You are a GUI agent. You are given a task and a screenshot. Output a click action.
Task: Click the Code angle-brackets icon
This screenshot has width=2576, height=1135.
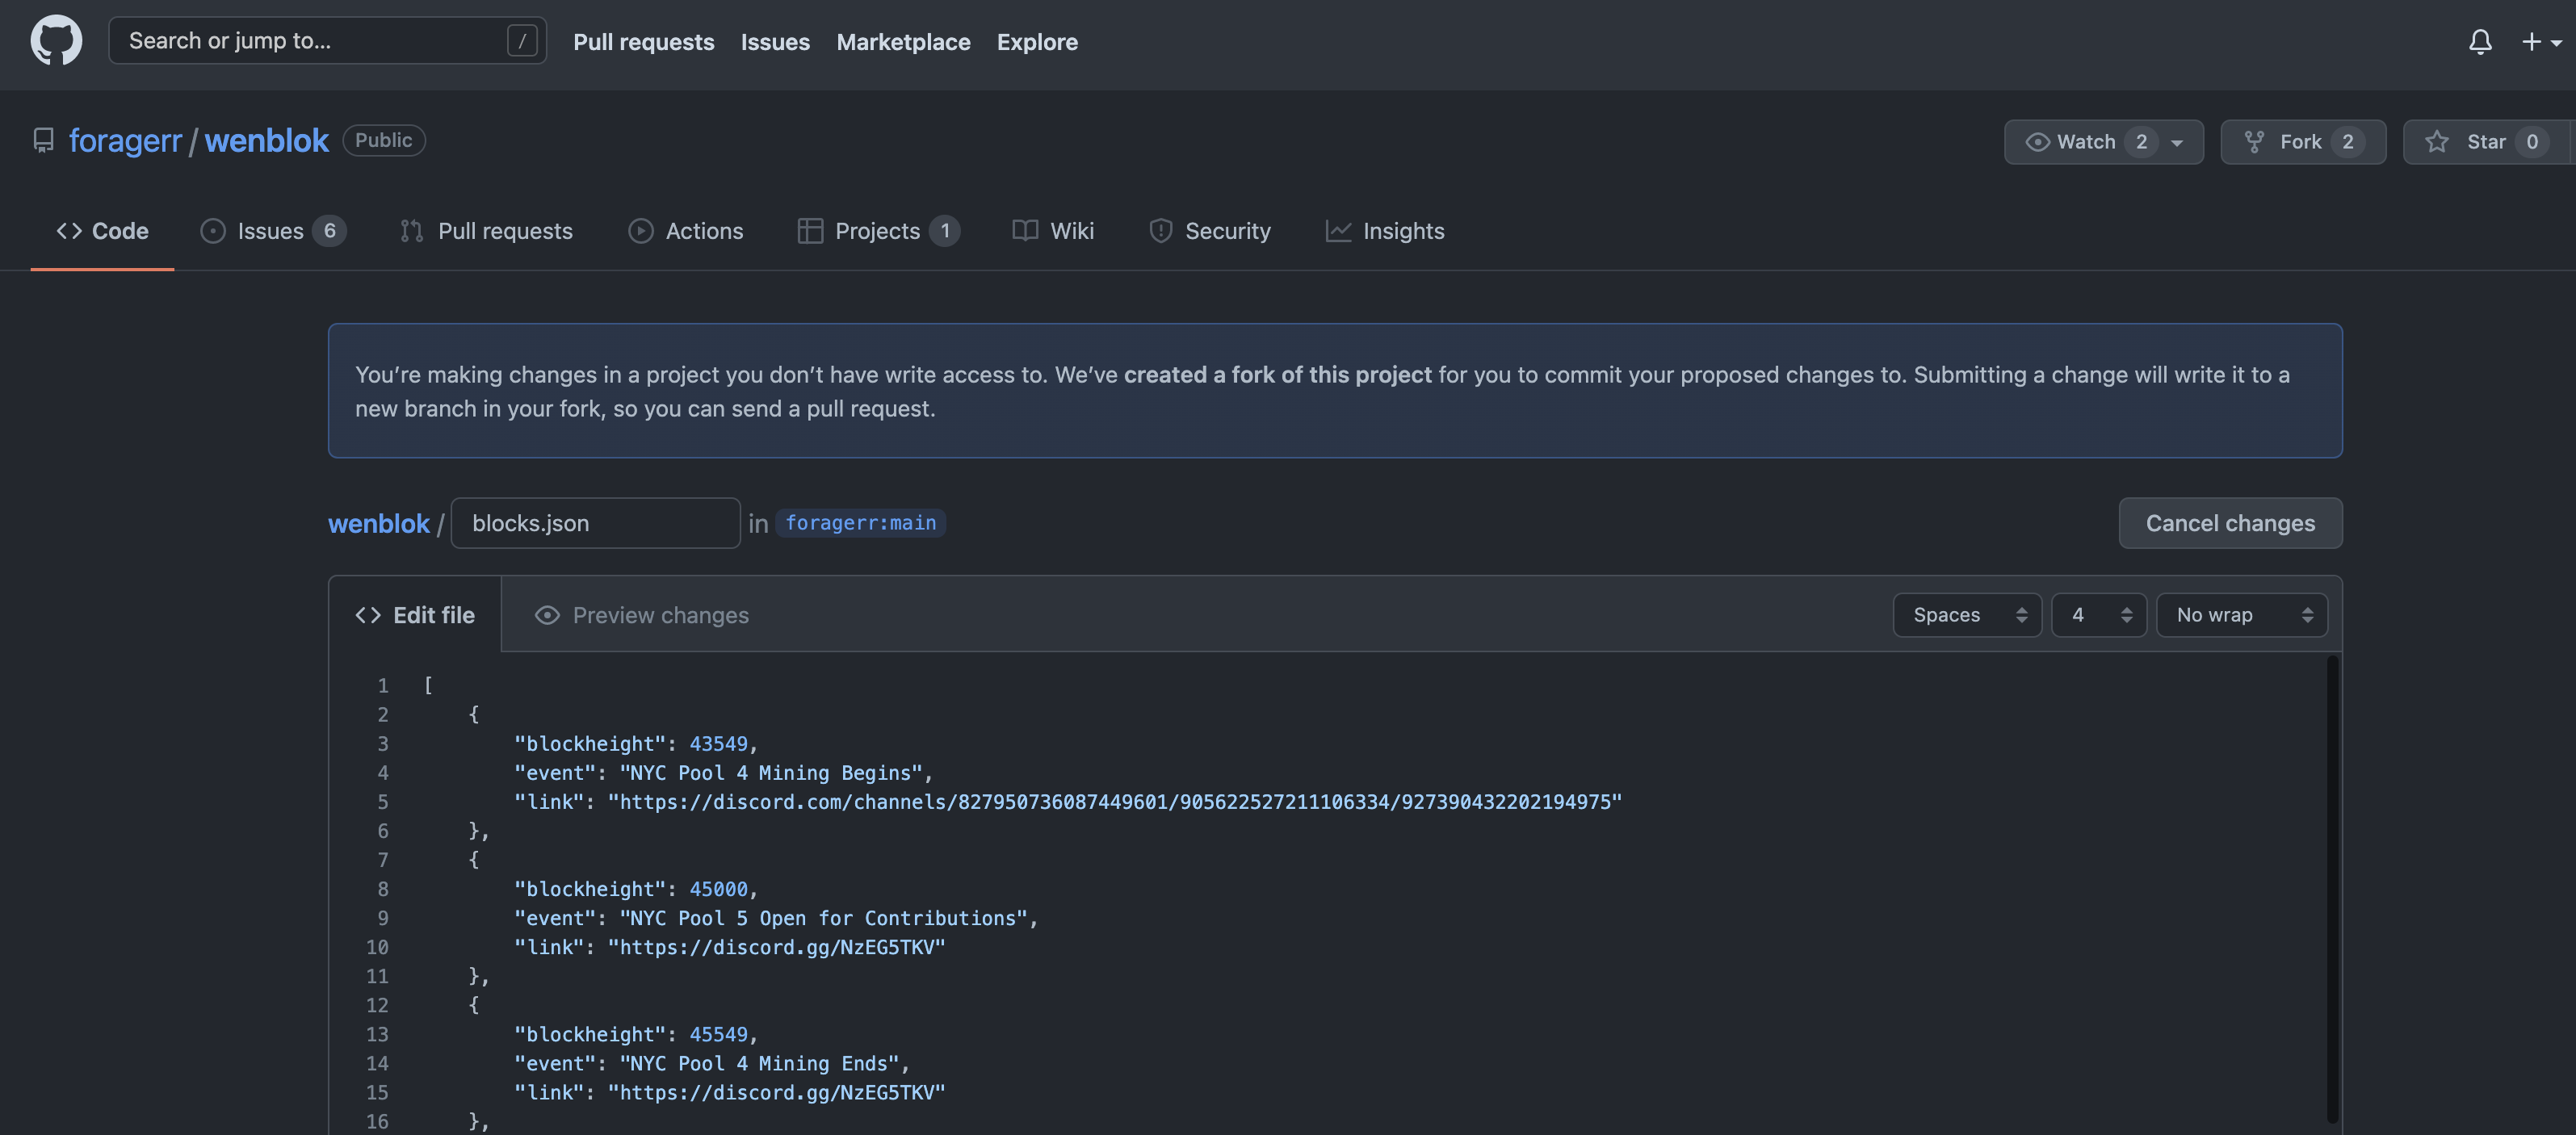tap(69, 231)
